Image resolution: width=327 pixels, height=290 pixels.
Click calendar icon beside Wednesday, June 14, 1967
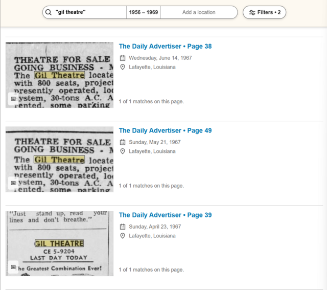(123, 58)
